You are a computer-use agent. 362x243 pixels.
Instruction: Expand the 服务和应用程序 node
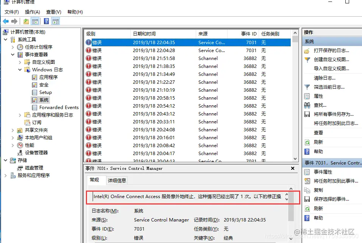6,175
